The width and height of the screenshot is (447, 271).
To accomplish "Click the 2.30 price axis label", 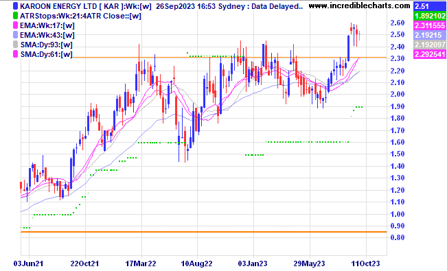I will (x=398, y=58).
